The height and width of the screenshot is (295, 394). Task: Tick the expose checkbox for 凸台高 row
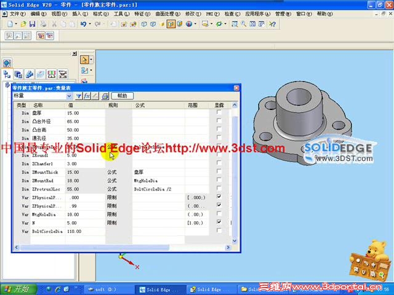(219, 129)
